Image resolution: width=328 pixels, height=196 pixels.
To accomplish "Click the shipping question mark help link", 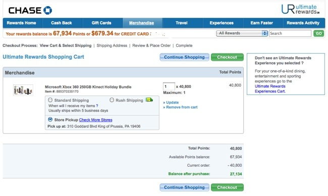I will [x=97, y=106].
